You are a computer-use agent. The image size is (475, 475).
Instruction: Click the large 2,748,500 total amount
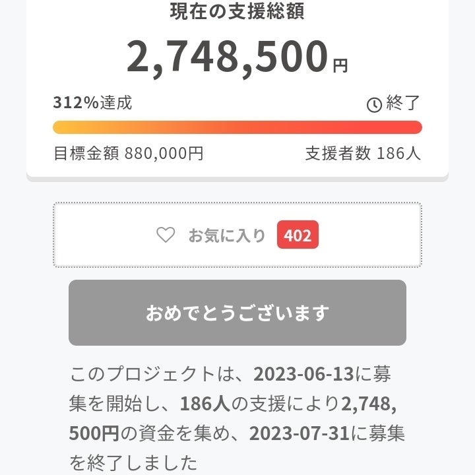point(227,57)
